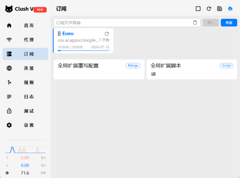Image resolution: width=240 pixels, height=178 pixels.
Task: Select the Eueu subscription card
Action: (x=83, y=41)
